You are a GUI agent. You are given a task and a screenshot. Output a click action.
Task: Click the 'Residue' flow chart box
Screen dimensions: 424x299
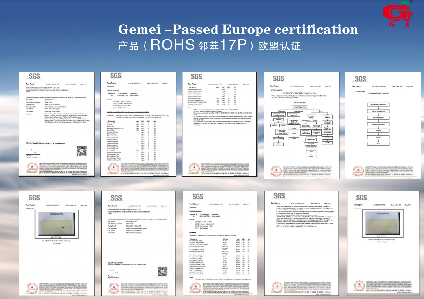[283, 125]
